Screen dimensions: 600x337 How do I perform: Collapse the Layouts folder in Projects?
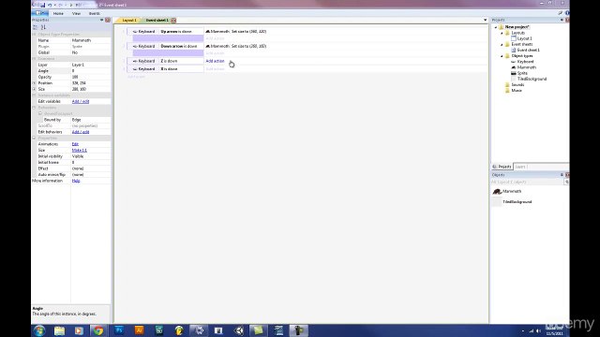click(x=502, y=33)
